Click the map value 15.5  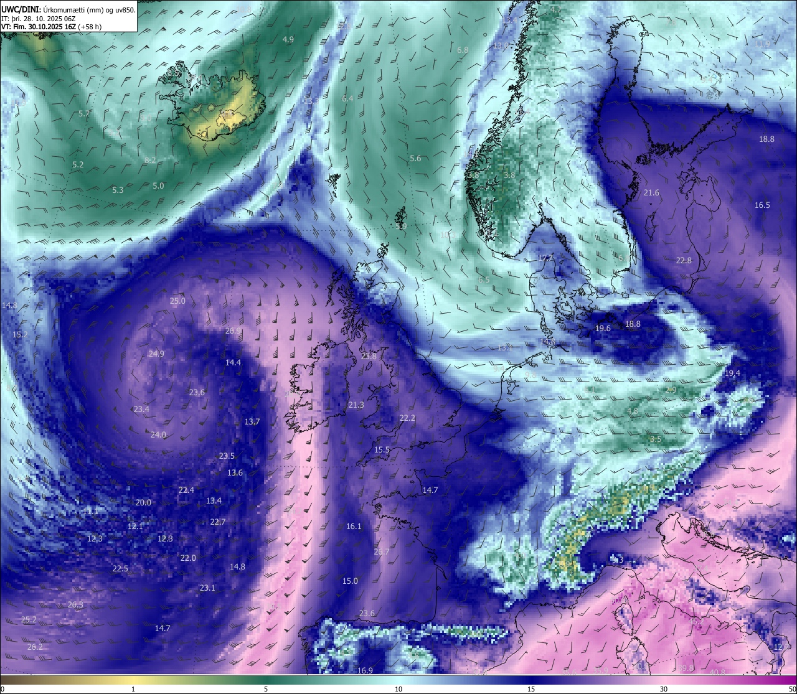382,449
